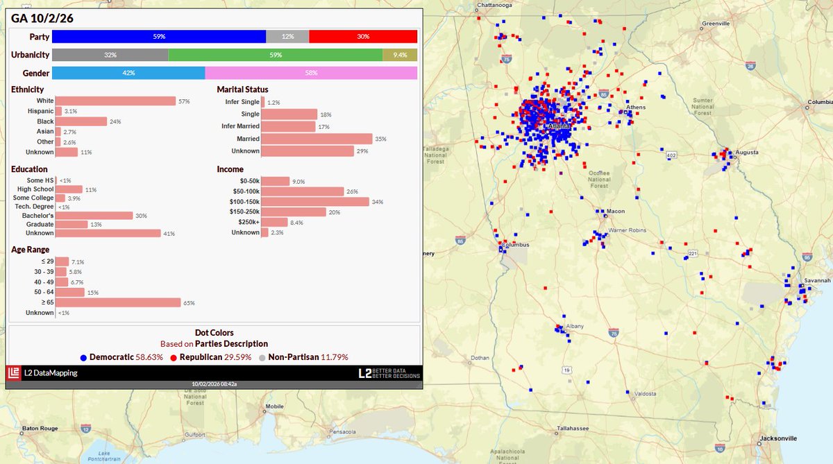Click the White ethnicity bar
This screenshot has width=833, height=464.
coord(115,101)
